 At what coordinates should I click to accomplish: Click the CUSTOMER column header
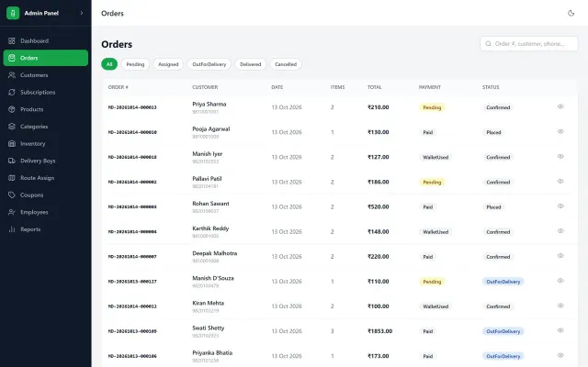[x=205, y=87]
